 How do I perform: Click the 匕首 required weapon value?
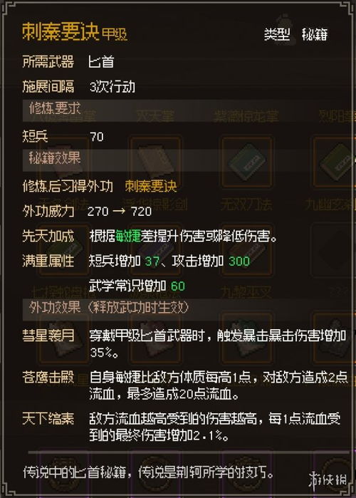tap(101, 61)
